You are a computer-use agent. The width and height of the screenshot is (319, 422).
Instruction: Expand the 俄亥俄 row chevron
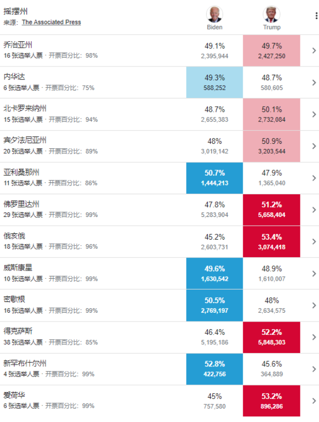314,242
